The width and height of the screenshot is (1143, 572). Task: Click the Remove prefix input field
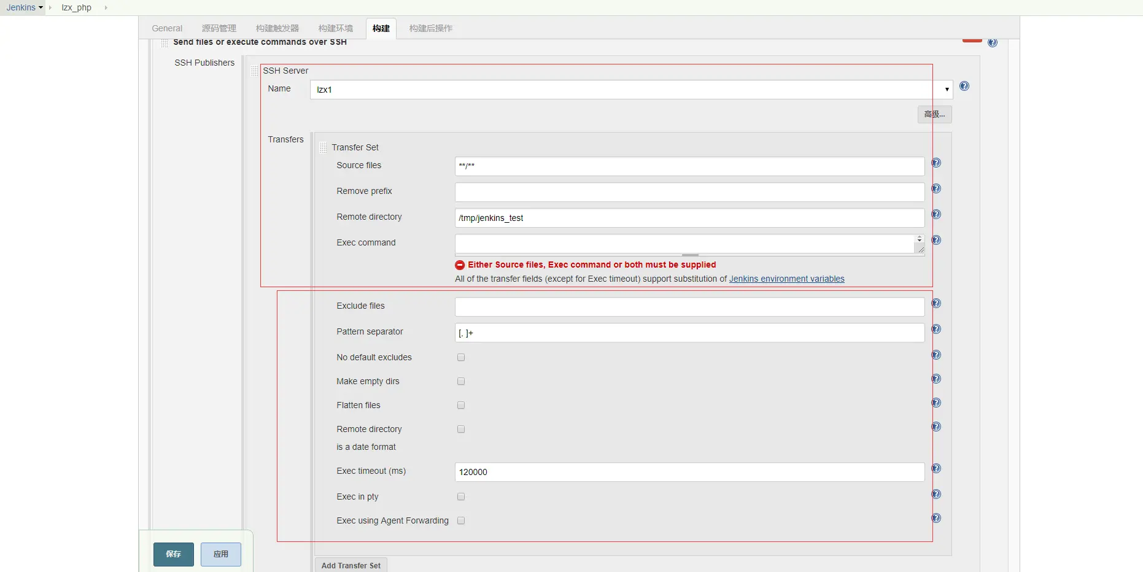[690, 191]
